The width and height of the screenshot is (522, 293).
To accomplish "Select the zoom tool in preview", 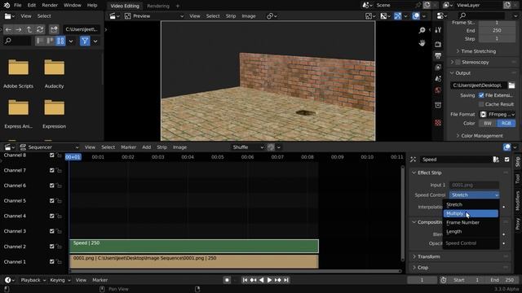I will point(422,30).
